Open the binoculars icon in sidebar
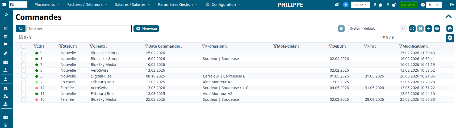 [6, 88]
